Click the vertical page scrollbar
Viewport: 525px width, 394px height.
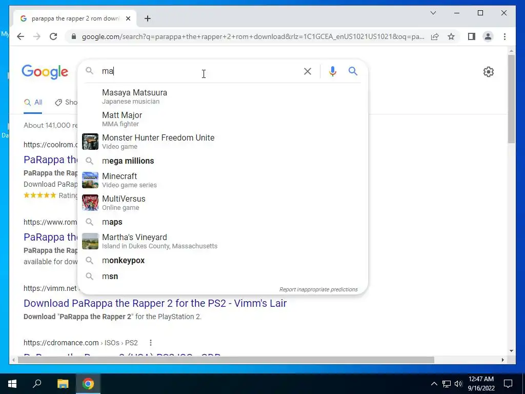(511, 99)
